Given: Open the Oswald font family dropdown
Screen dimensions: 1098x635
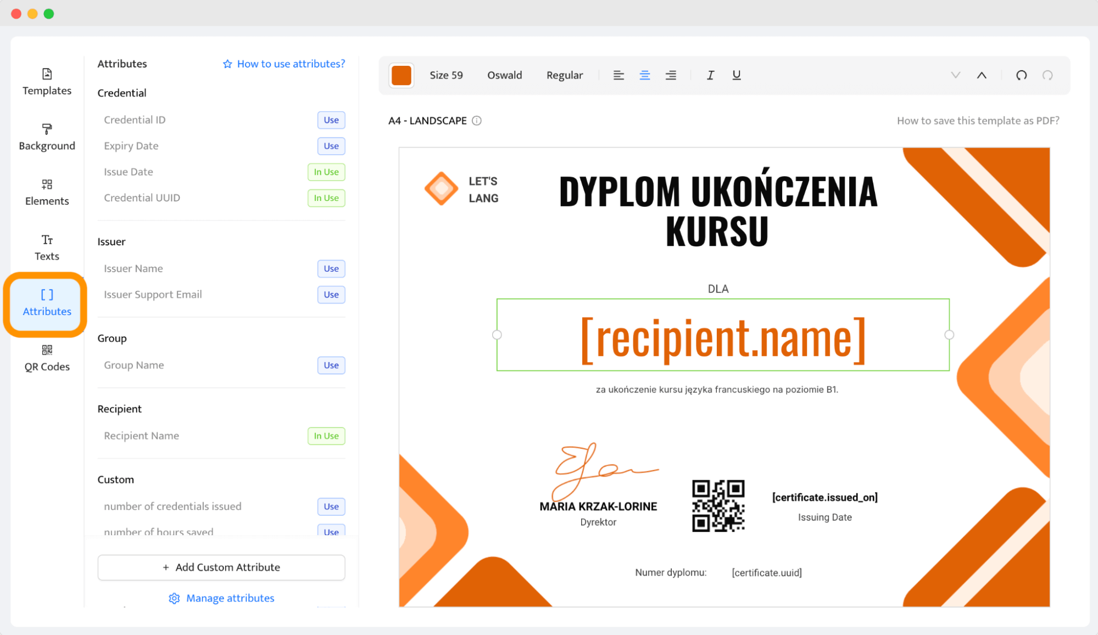Looking at the screenshot, I should (x=504, y=75).
